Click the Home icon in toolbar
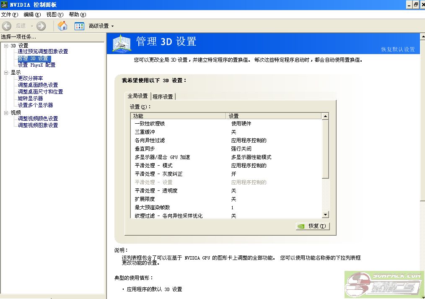Viewport: 425px width, 299px height. (x=62, y=26)
